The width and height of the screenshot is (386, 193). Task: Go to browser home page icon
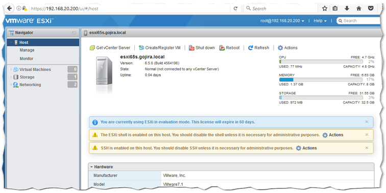tap(358, 8)
